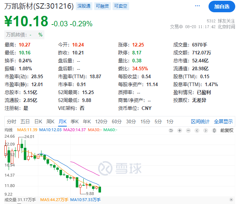The width and height of the screenshot is (241, 204).
Task: Open 全屏显示 fullscreen view
Action: pos(223,121)
